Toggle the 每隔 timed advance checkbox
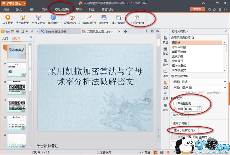Viewport: 230px width, 155px height. click(x=175, y=109)
